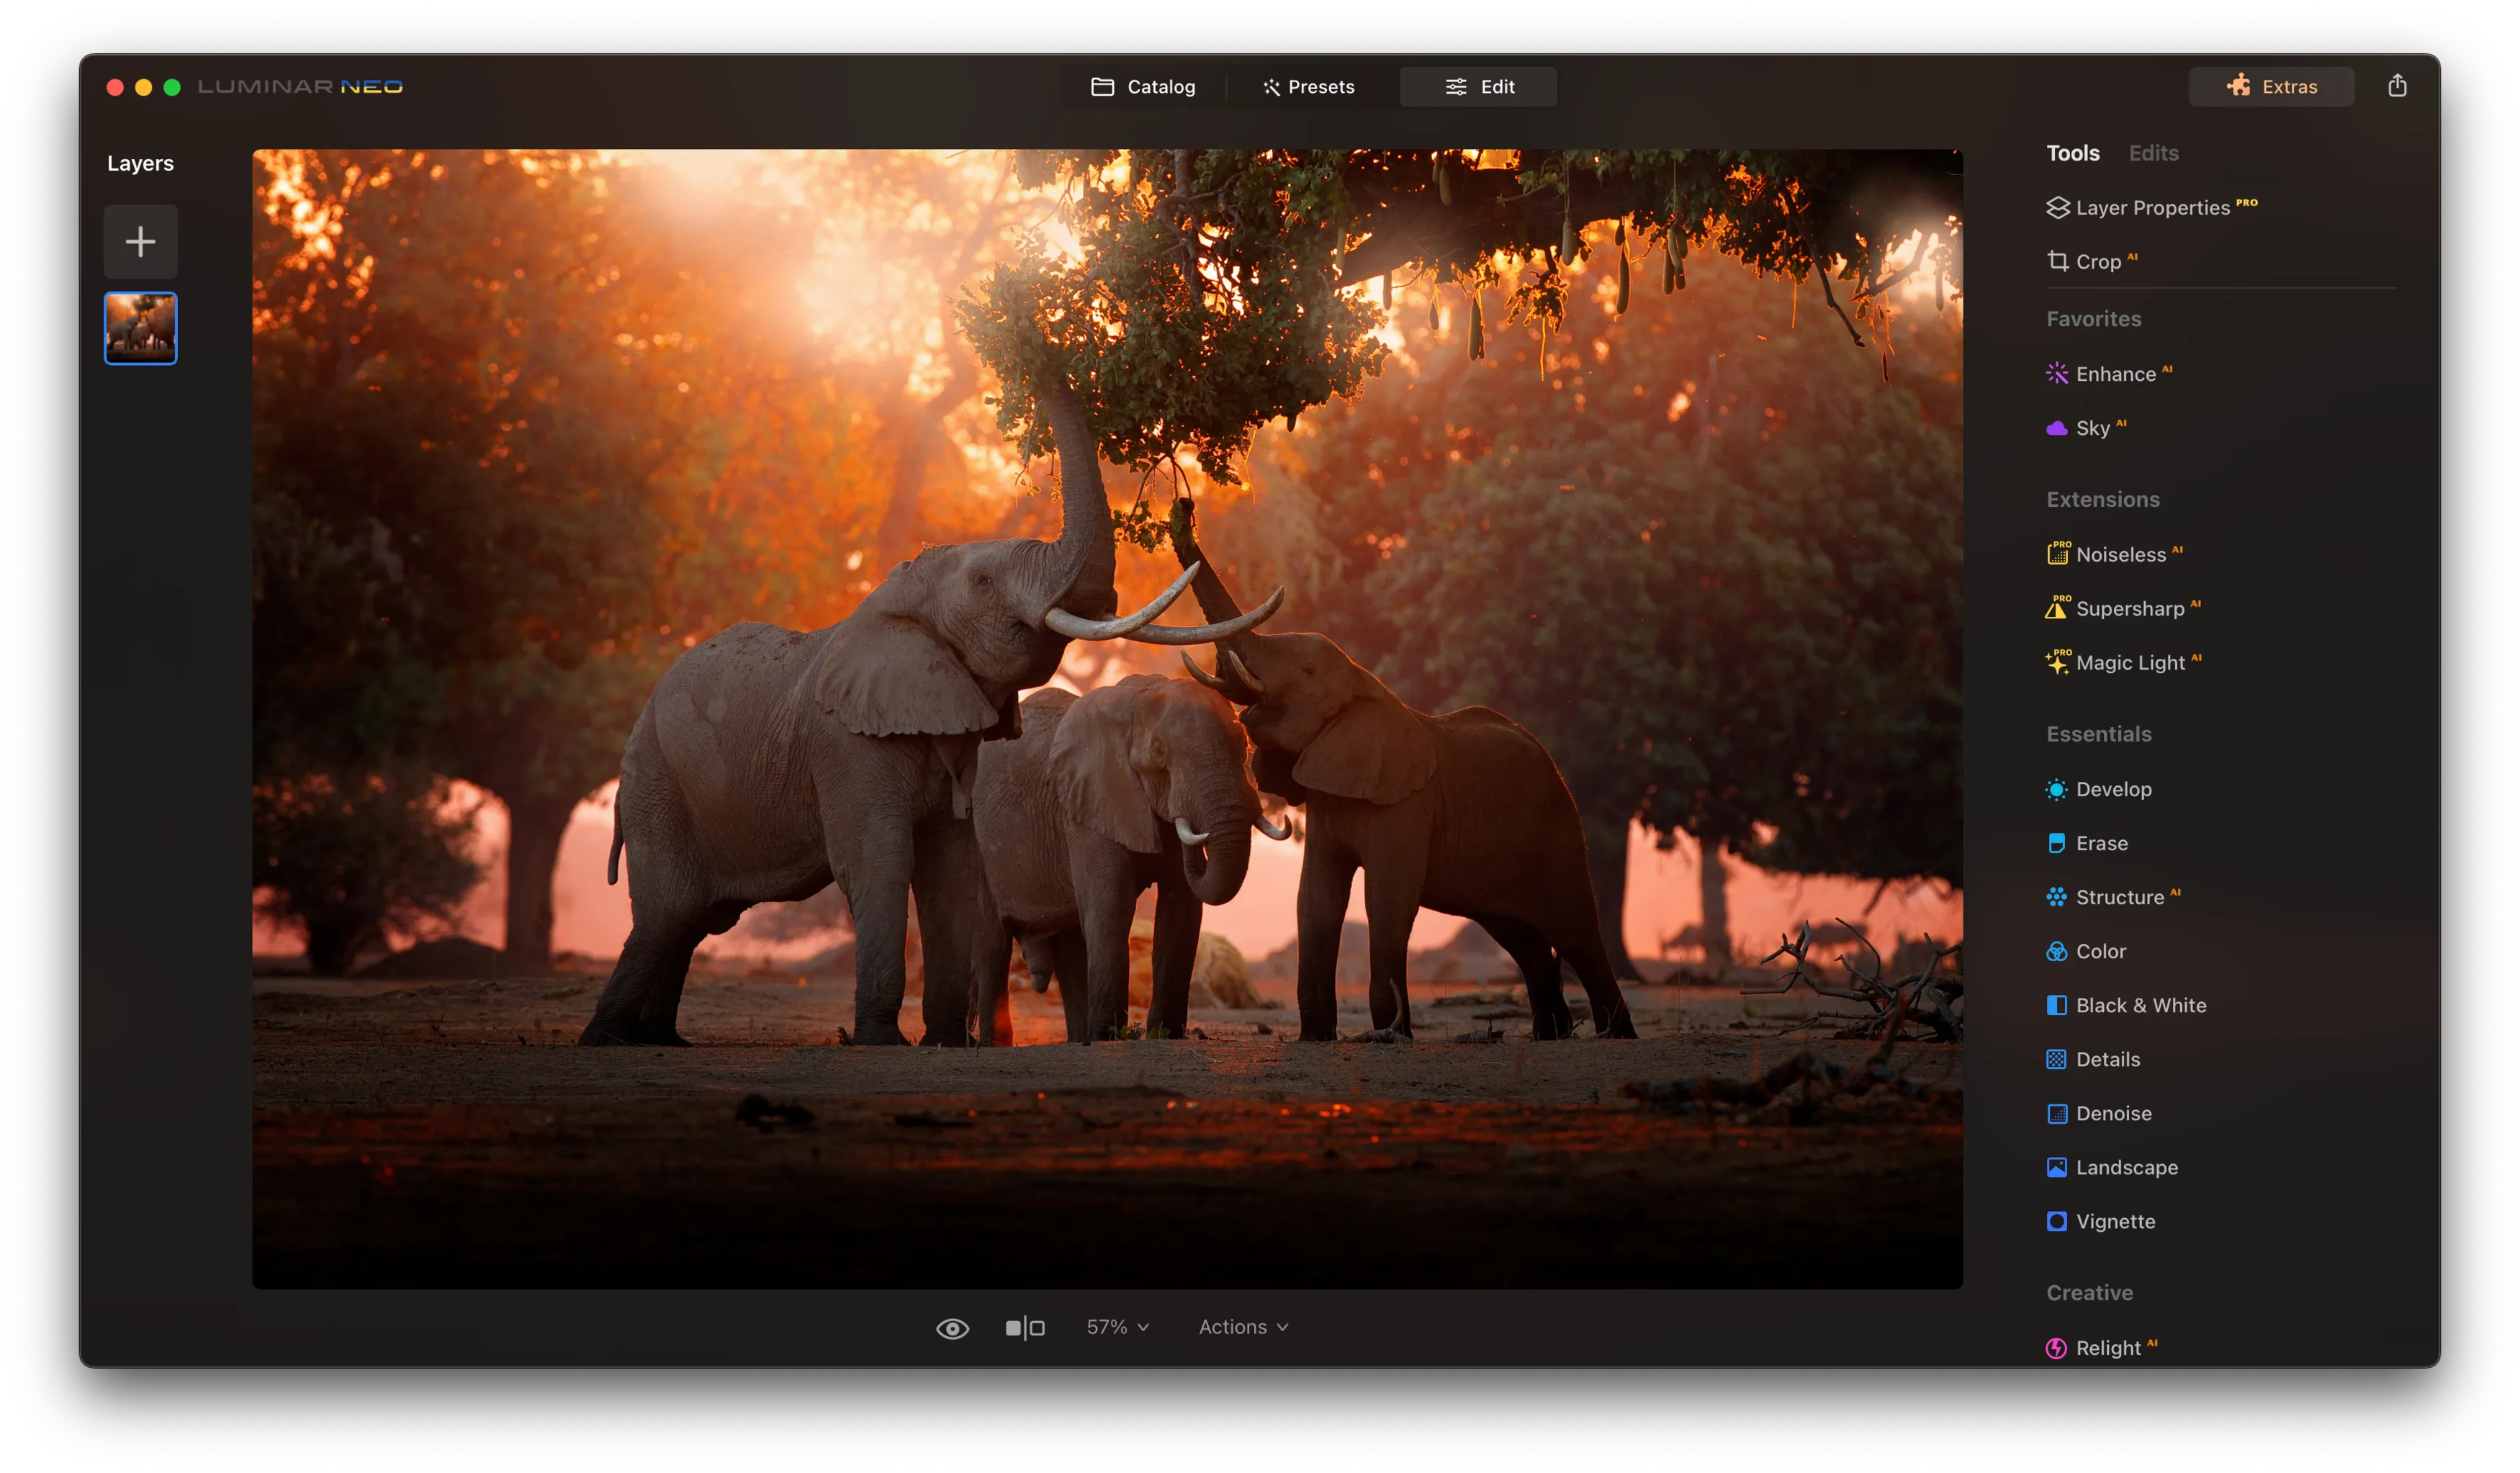Open Noiseless AI extension

(2119, 555)
